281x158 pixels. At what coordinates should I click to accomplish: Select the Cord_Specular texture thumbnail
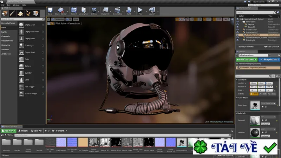(83, 143)
